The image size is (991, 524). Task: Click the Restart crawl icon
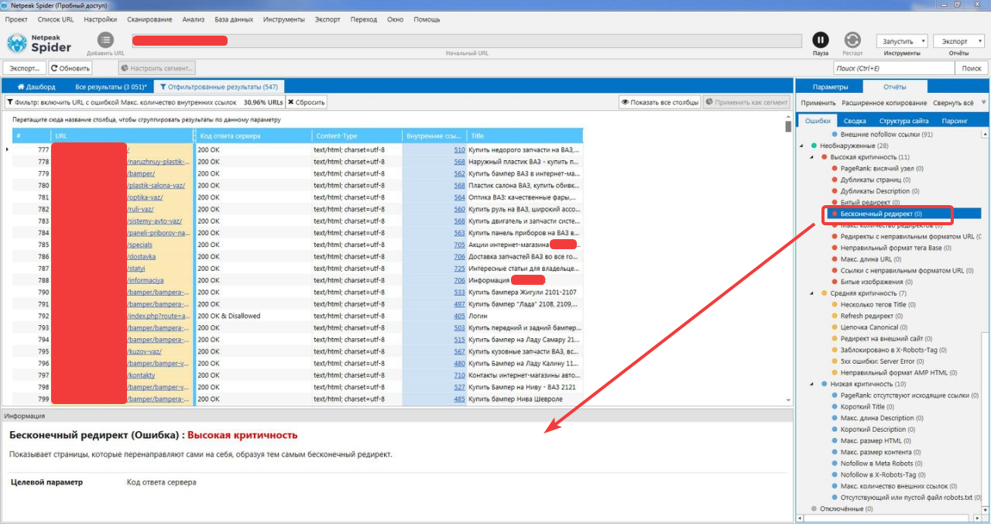pos(852,39)
